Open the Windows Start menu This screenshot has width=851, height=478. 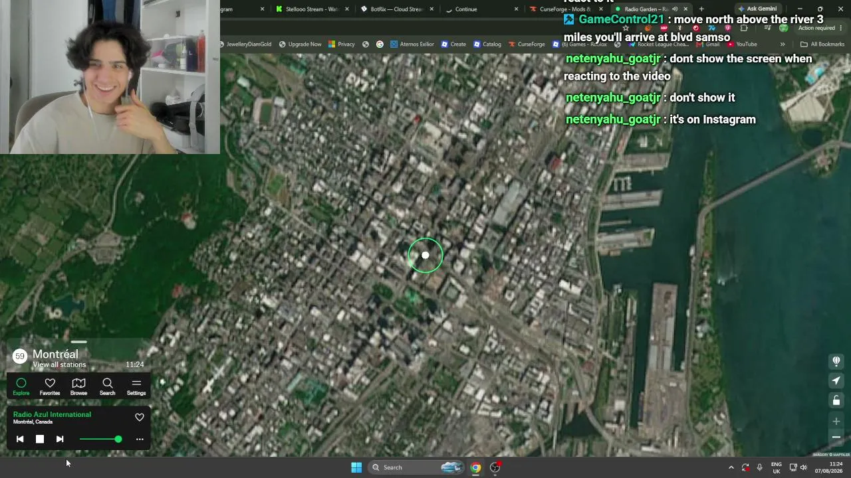pyautogui.click(x=356, y=467)
